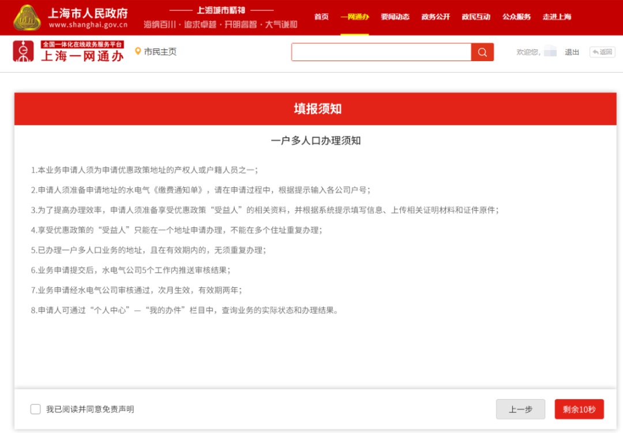Click the 上海城市精神 slogan heading
The height and width of the screenshot is (433, 623).
(222, 10)
